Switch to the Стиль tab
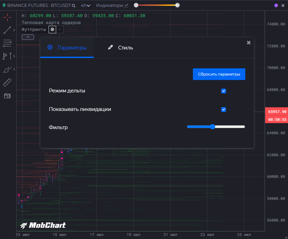The height and width of the screenshot is (239, 288). (120, 48)
